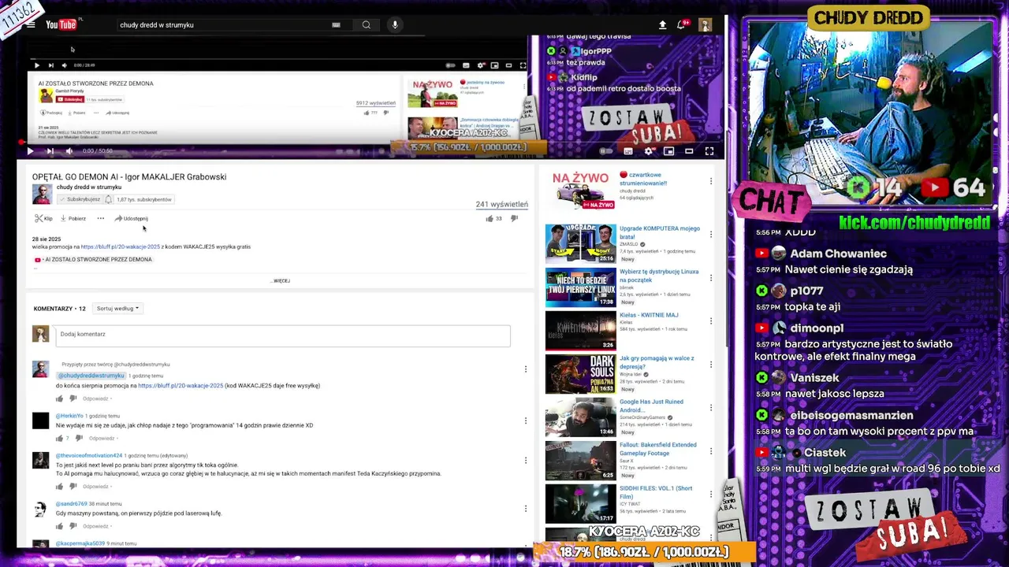Focus the Dodaj komentarz field
1009x567 pixels.
pyautogui.click(x=283, y=335)
